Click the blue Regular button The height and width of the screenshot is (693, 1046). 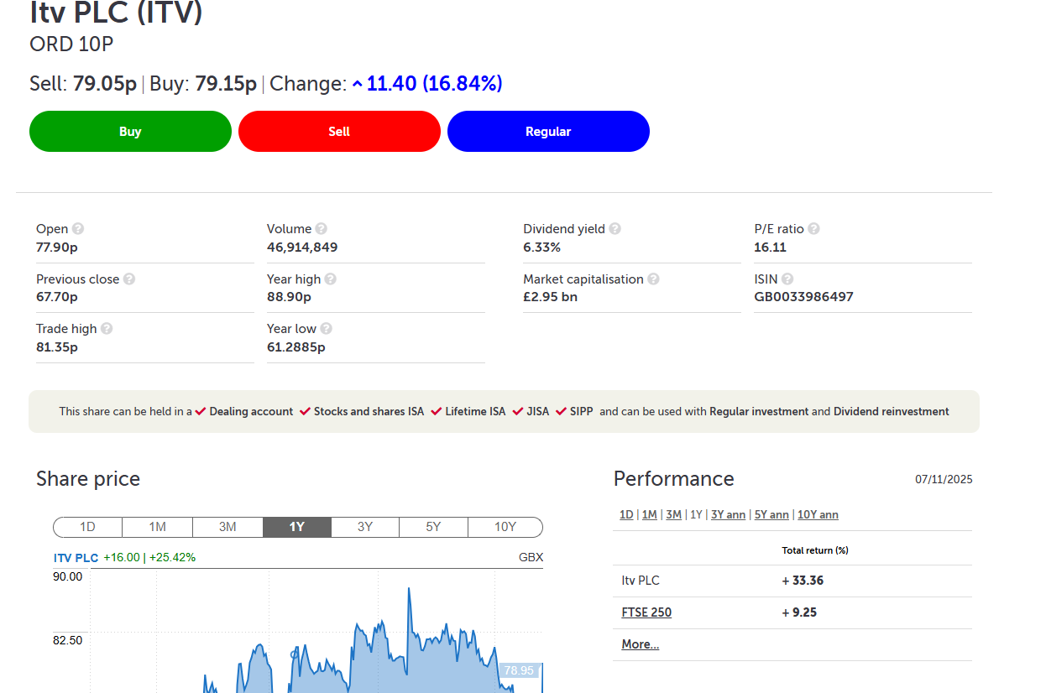548,132
